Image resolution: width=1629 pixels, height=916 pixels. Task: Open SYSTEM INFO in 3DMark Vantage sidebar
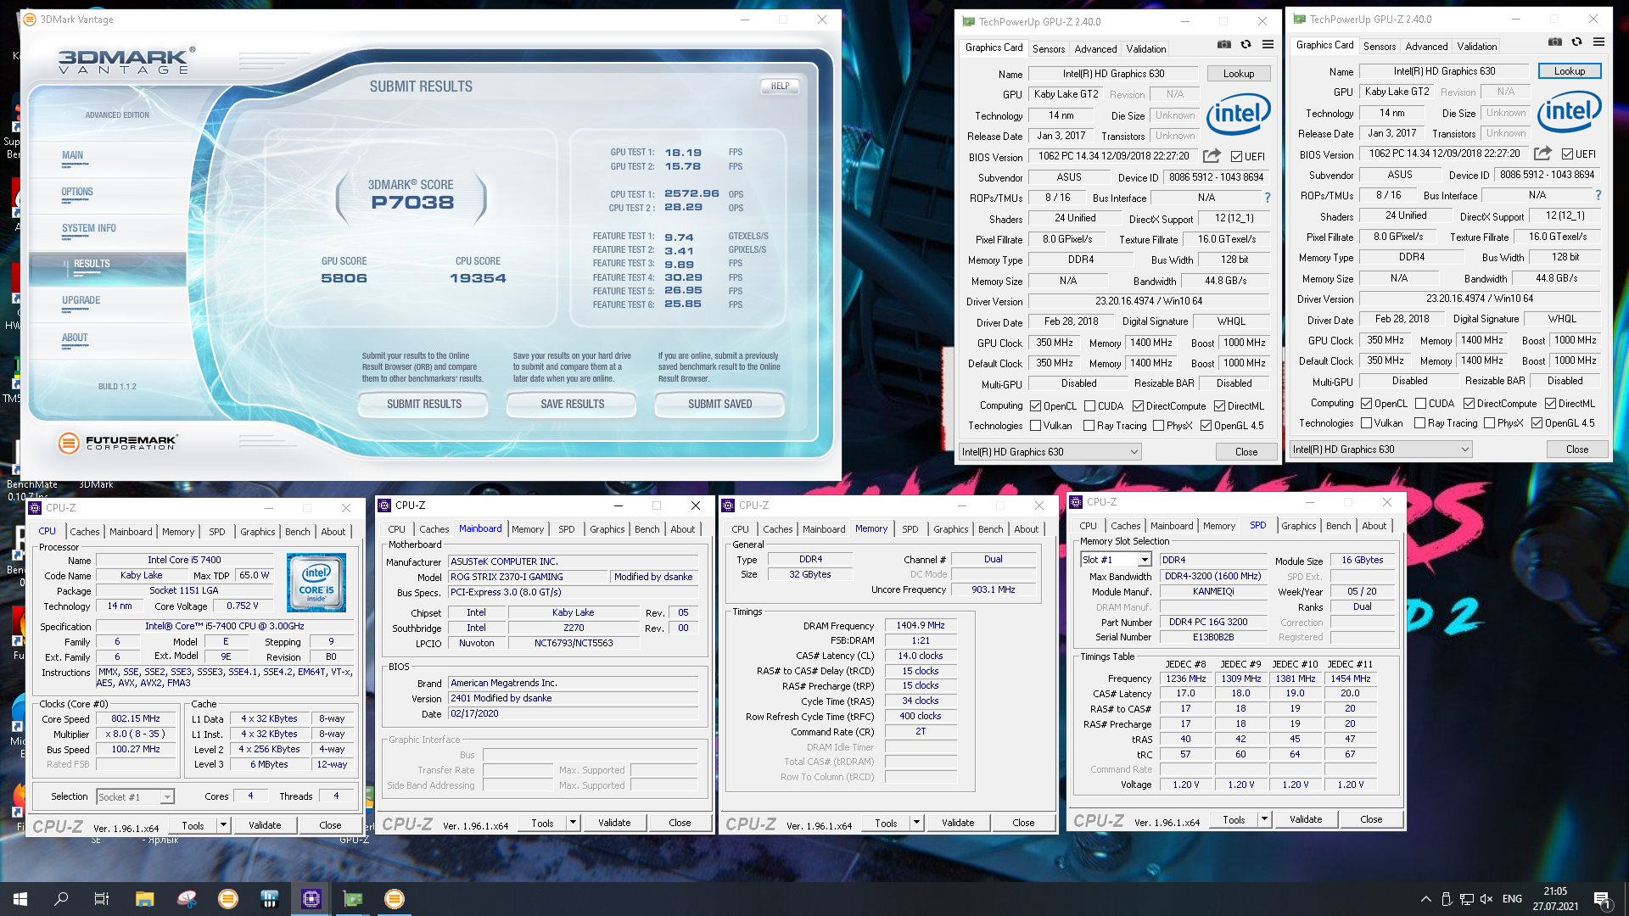click(x=89, y=228)
